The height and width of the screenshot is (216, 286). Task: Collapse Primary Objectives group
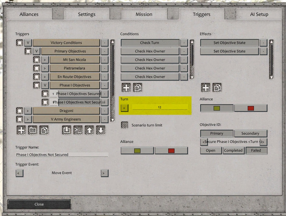[x=37, y=51]
